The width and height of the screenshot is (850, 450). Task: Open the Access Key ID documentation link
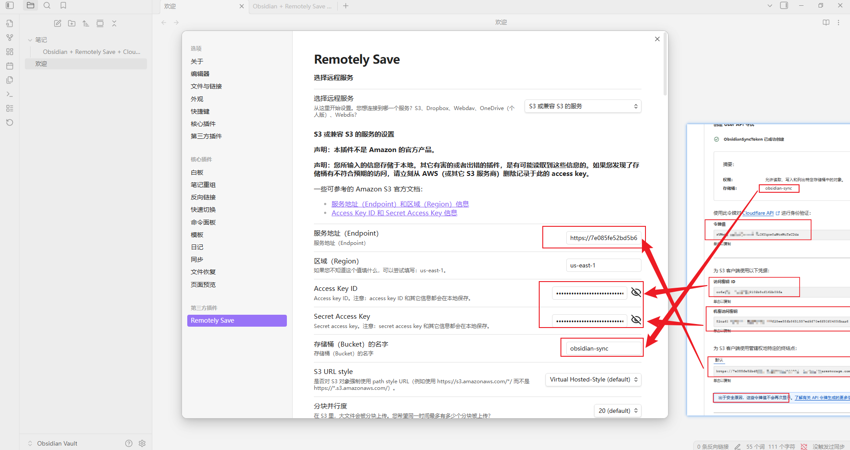[x=394, y=213]
